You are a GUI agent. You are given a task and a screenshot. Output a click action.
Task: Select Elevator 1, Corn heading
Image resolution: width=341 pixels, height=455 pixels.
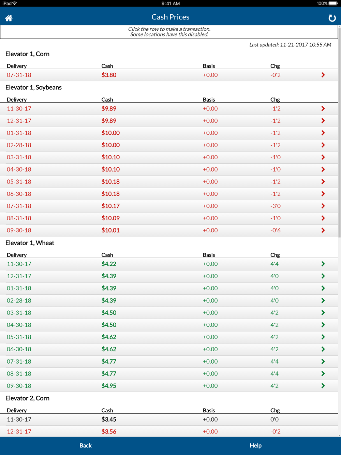pos(27,54)
